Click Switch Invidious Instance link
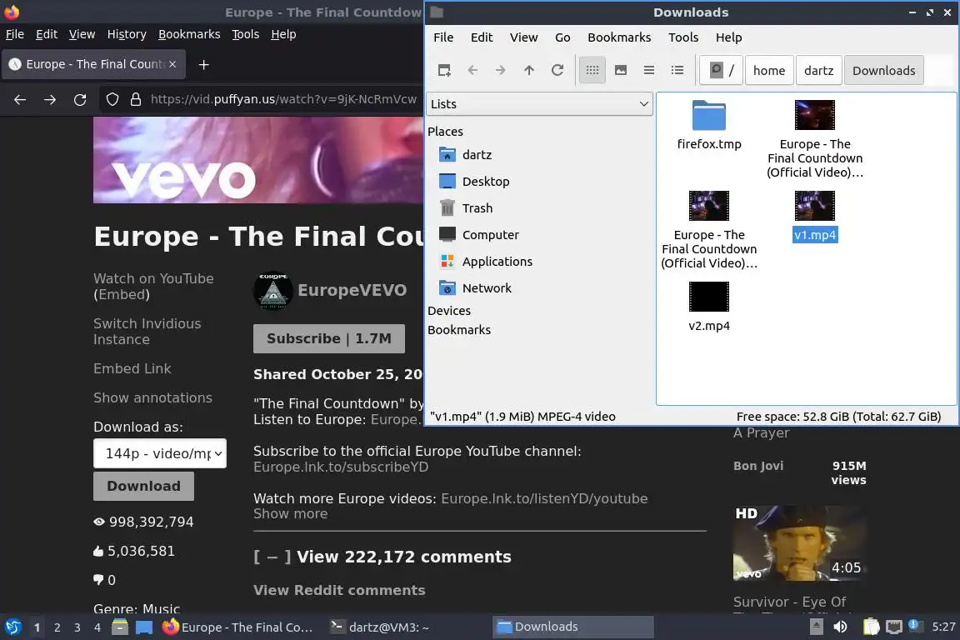 147,332
